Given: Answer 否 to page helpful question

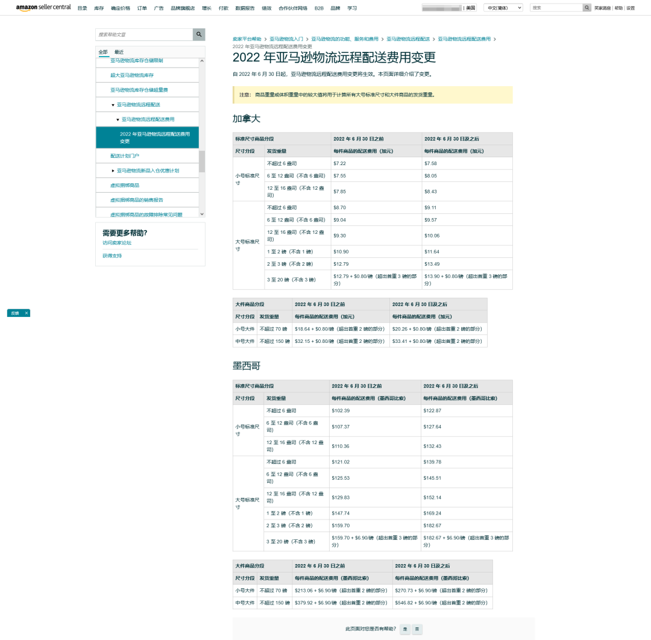Looking at the screenshot, I should pyautogui.click(x=417, y=629).
